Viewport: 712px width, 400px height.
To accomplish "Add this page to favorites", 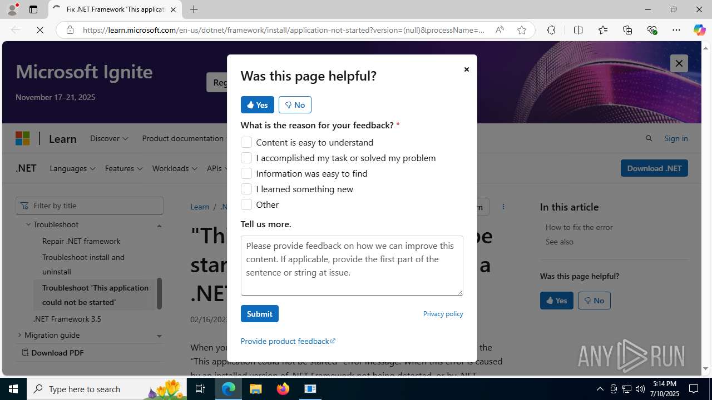I will [521, 30].
